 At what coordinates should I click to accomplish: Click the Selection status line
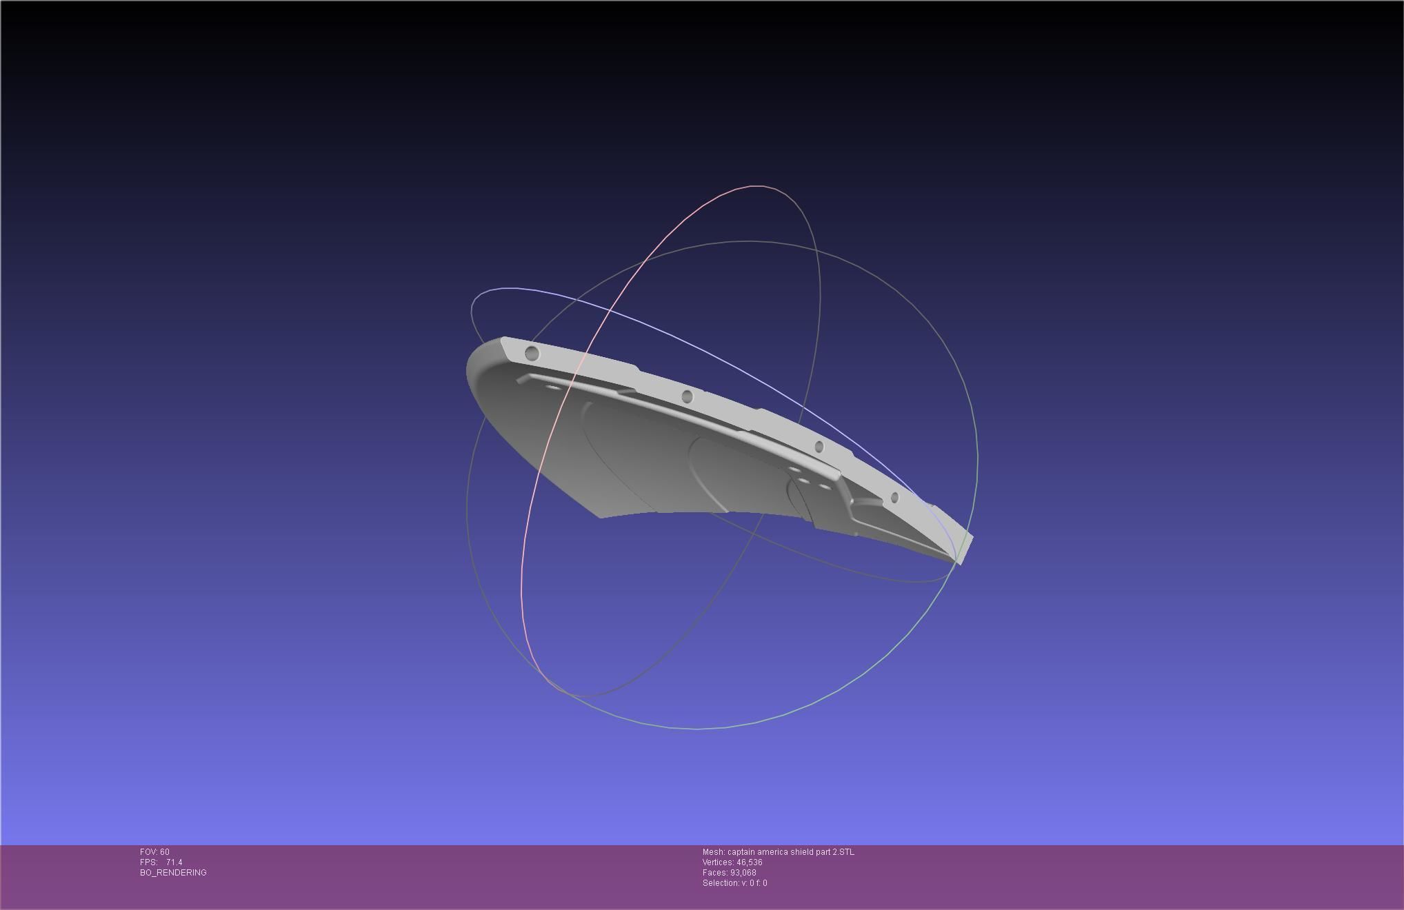click(734, 883)
